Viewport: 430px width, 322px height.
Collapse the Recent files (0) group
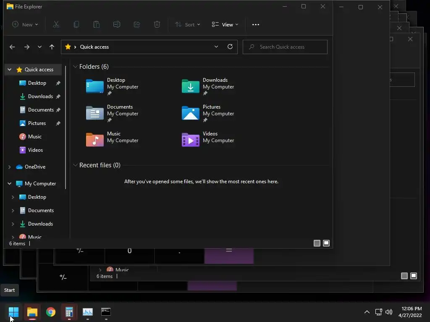pyautogui.click(x=75, y=165)
